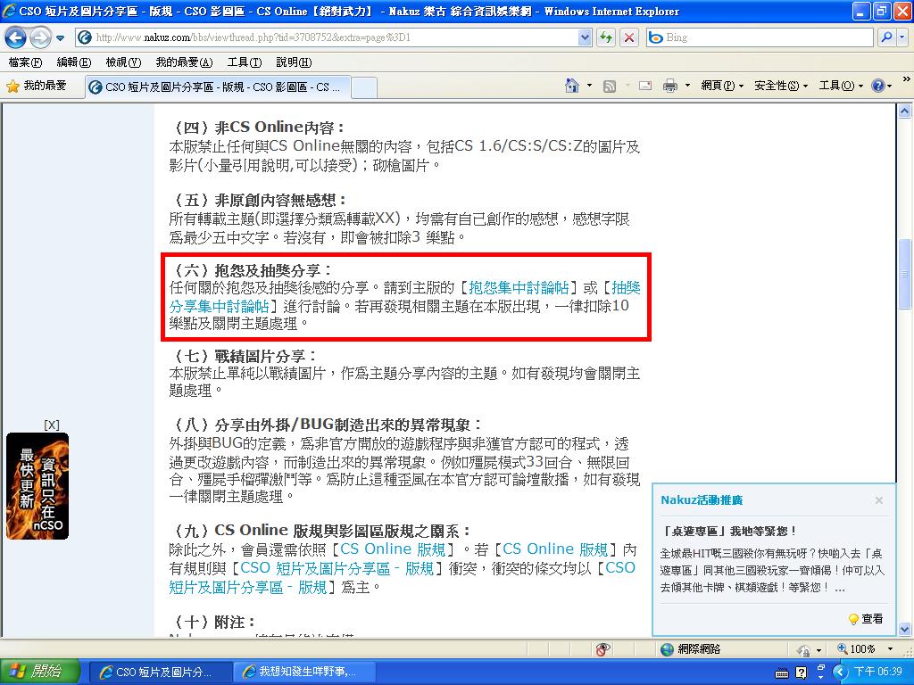
Task: Expand hidden system tray icons arrow
Action: pyautogui.click(x=839, y=673)
